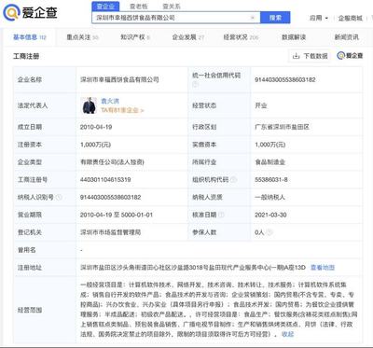Open the help icon next to 组织机构代码
The width and height of the screenshot is (373, 348).
tap(234, 179)
